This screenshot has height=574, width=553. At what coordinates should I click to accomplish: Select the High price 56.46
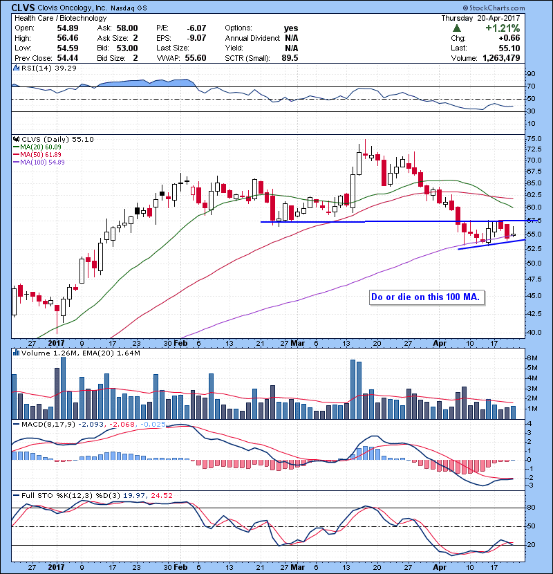[68, 38]
